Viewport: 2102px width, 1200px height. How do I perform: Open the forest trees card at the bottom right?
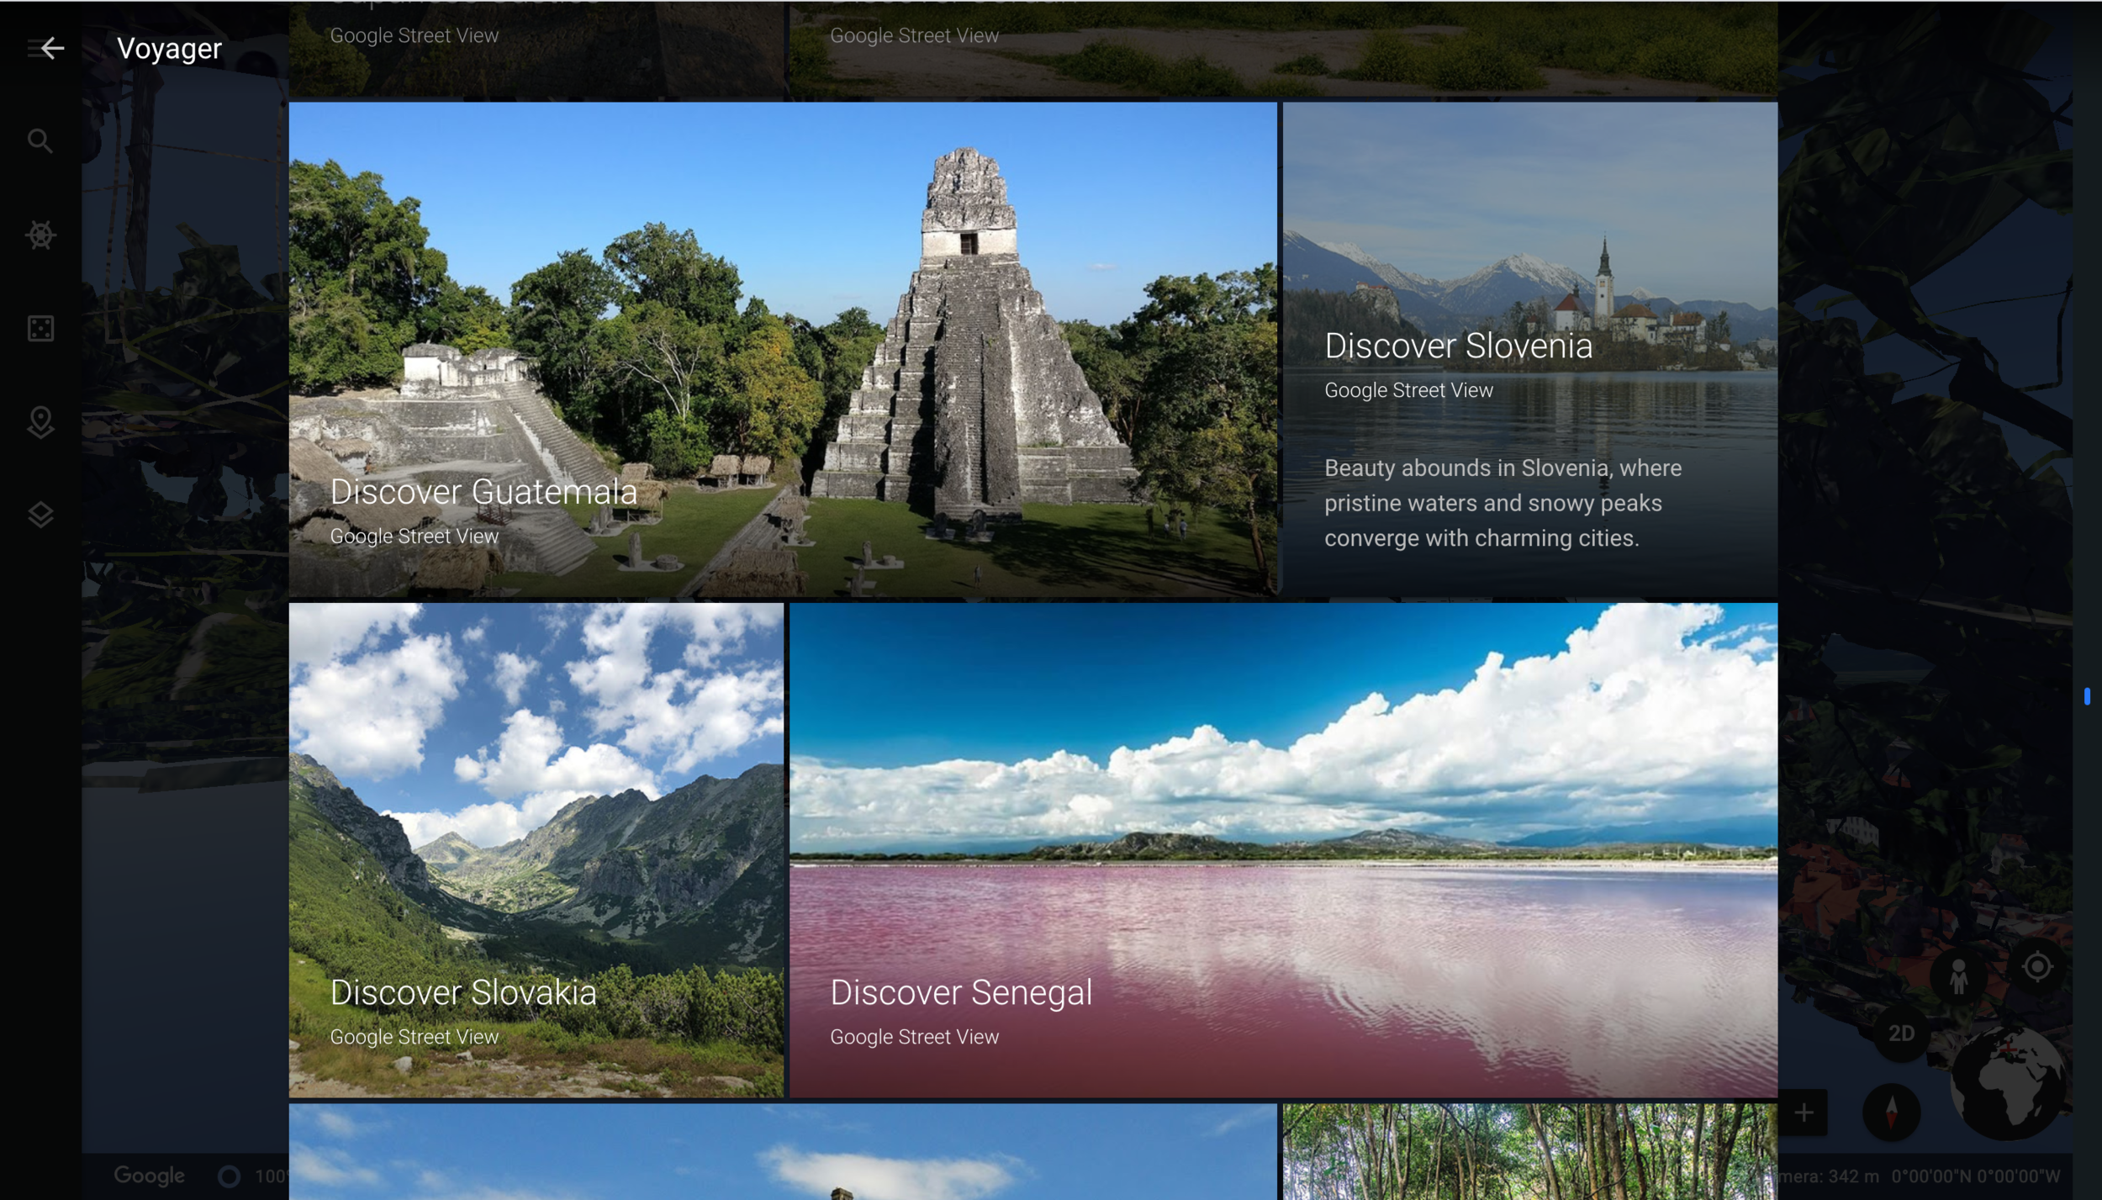(1530, 1152)
